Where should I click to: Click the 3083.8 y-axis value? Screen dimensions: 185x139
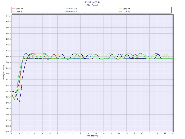point(8,103)
